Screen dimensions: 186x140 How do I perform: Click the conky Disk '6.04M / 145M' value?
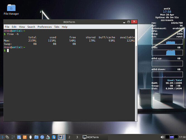174,88
